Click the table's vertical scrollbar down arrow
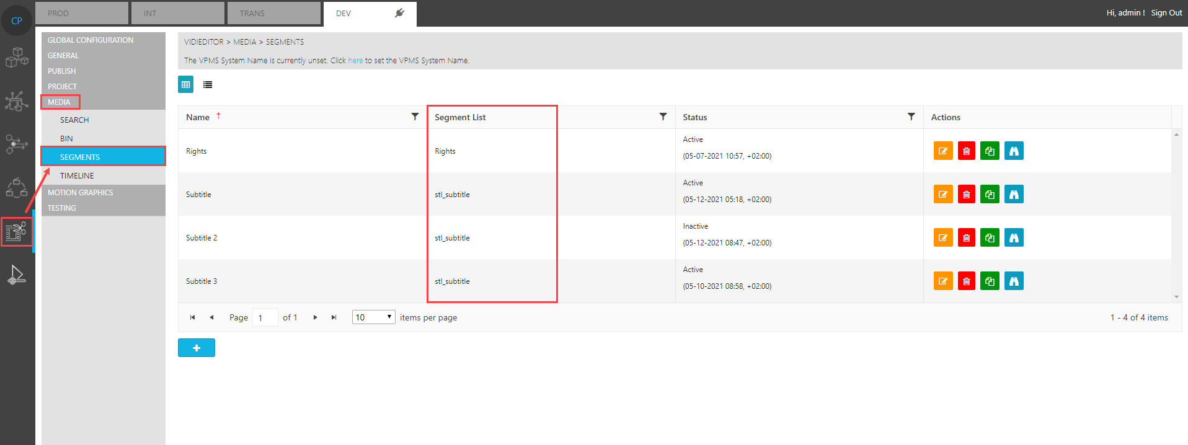 click(x=1176, y=297)
